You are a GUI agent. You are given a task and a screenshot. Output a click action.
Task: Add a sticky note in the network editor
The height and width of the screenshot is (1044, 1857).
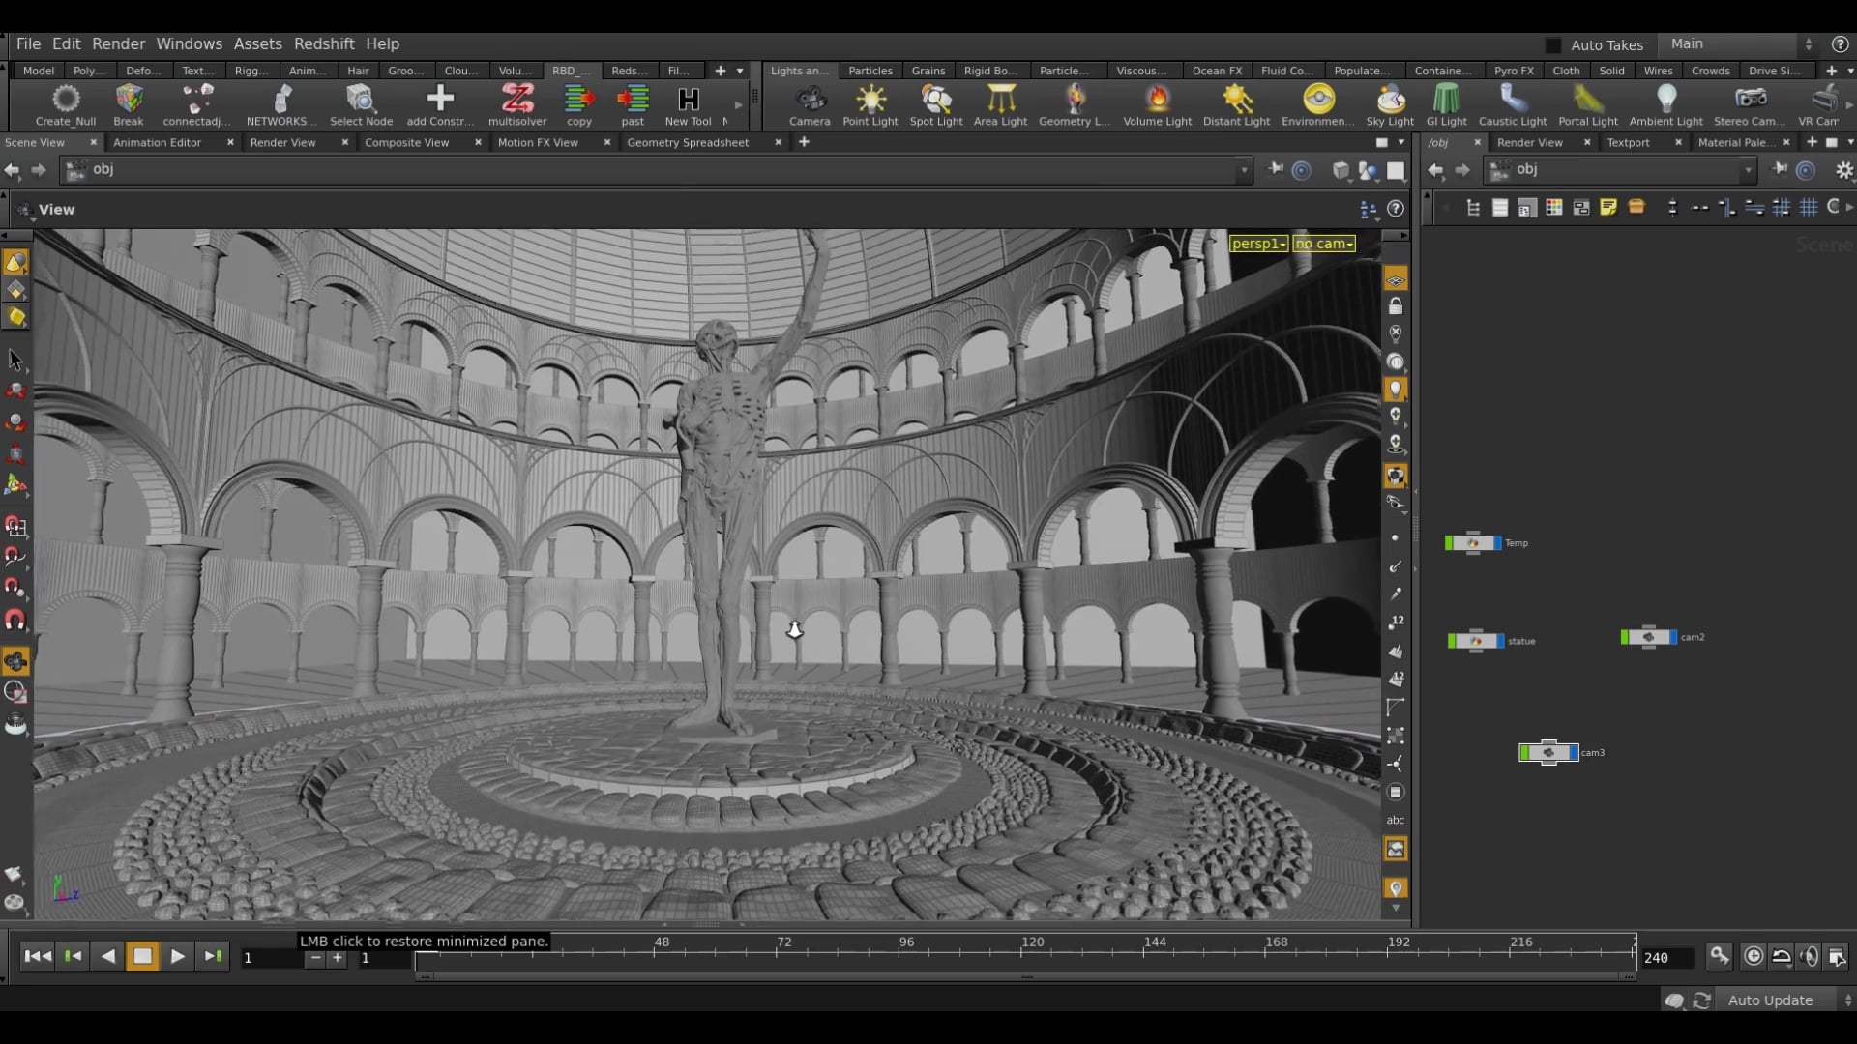click(1608, 207)
